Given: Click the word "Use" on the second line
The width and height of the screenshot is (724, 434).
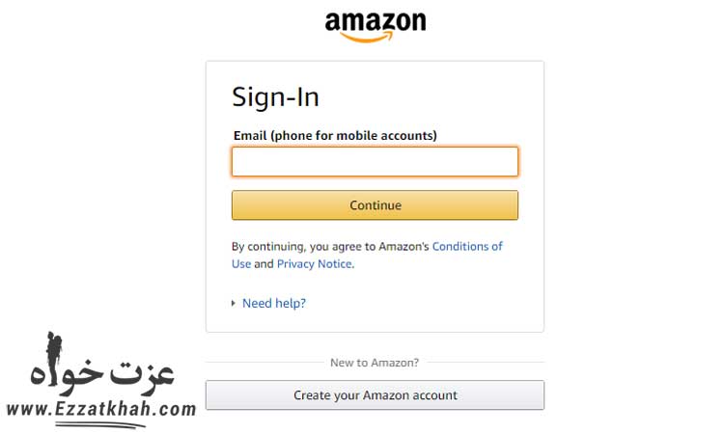Looking at the screenshot, I should click(x=241, y=263).
